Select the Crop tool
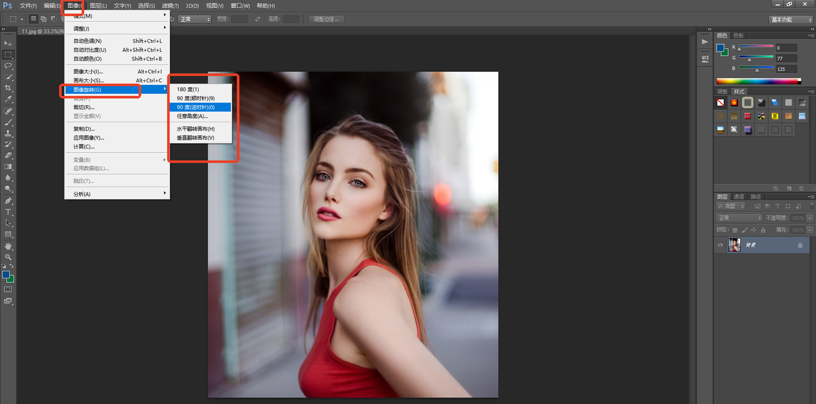816x404 pixels. (8, 88)
